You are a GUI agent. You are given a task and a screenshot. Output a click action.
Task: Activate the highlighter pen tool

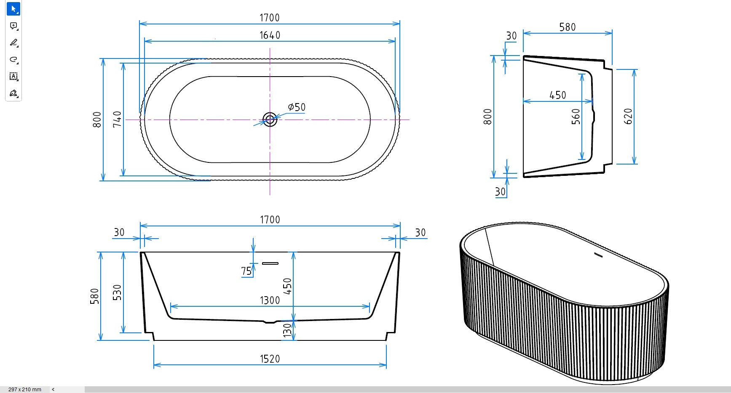pyautogui.click(x=13, y=42)
